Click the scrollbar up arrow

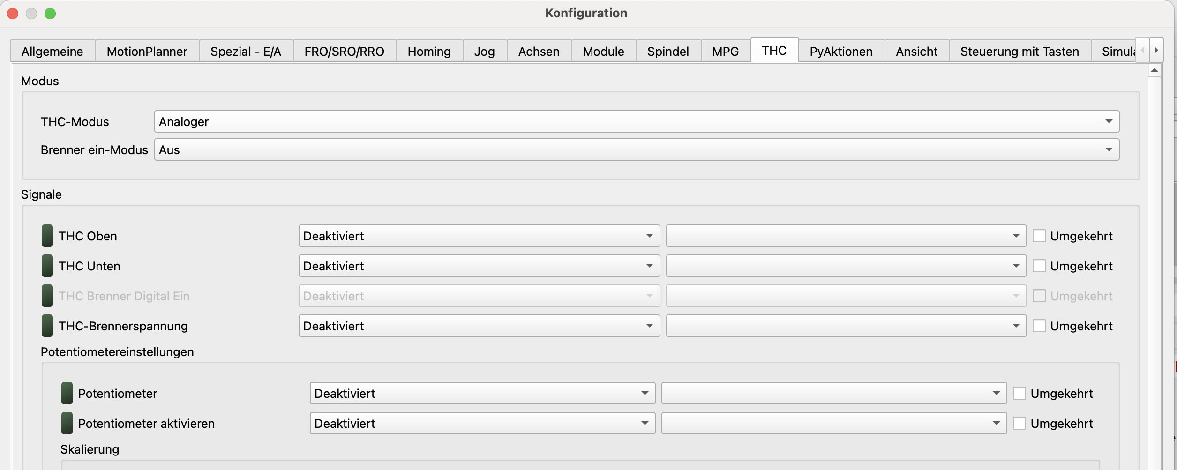[1155, 70]
